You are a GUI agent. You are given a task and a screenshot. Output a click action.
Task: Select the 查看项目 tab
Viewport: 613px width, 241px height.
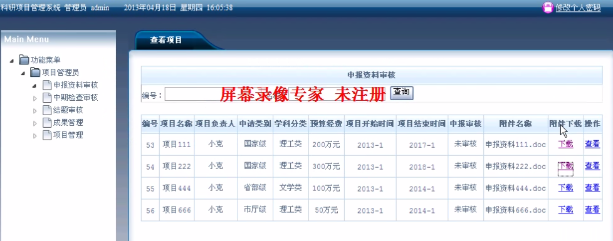(x=166, y=40)
